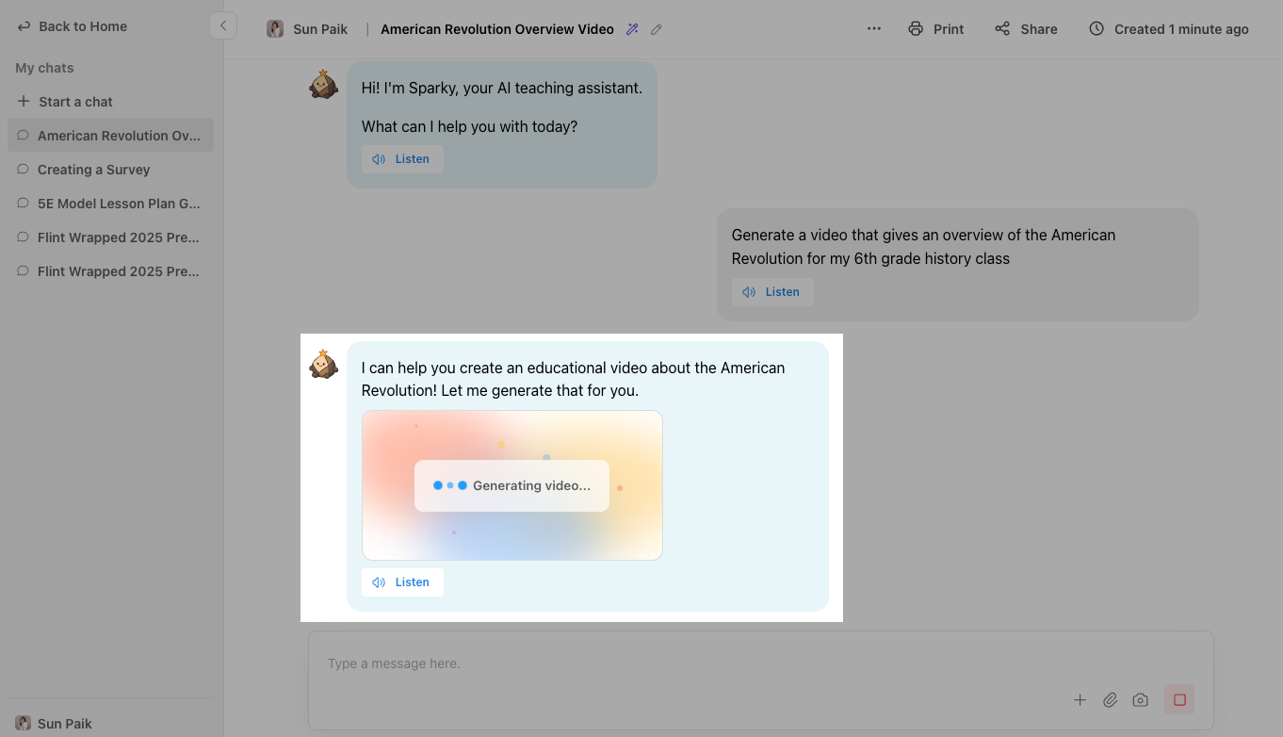Click the American Revolution Overview Video title

click(497, 29)
